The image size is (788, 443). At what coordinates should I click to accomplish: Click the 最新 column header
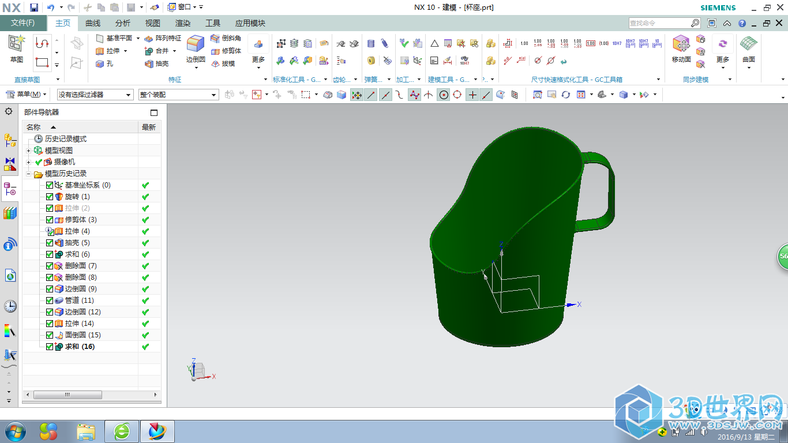(x=149, y=127)
